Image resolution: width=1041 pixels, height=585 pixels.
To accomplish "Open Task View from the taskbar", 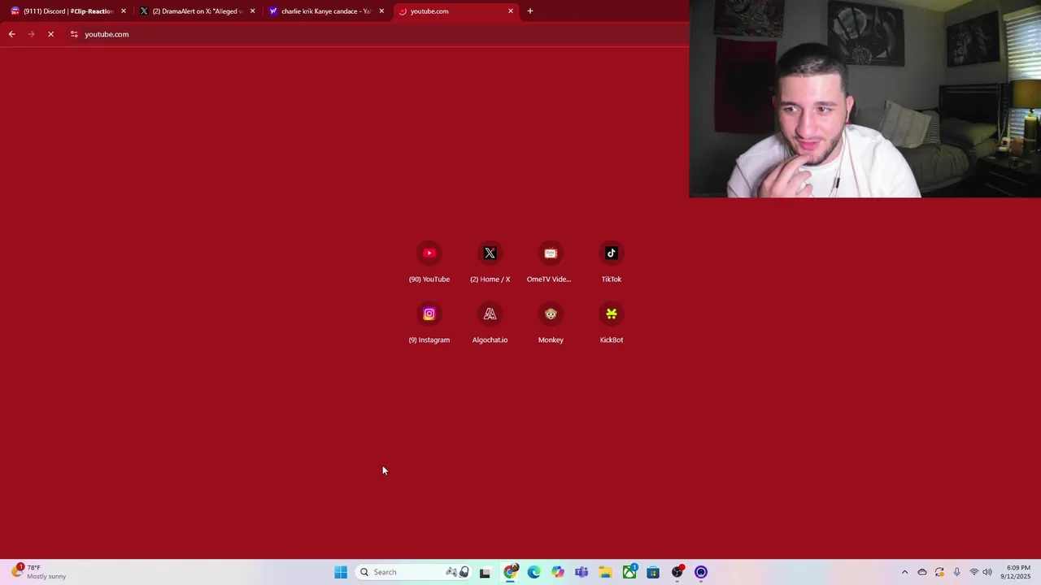I will (x=486, y=572).
